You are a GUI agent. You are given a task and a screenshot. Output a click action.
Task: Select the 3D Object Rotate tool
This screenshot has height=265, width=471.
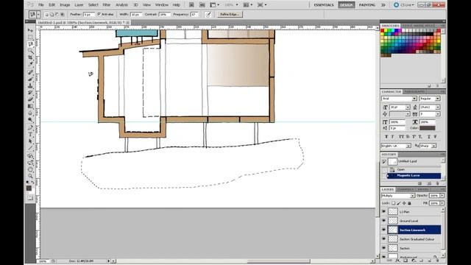[30, 156]
